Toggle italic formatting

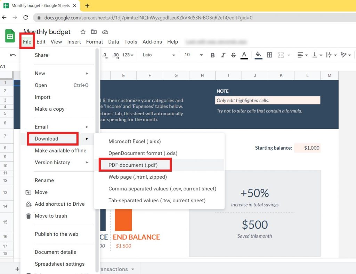(x=223, y=55)
